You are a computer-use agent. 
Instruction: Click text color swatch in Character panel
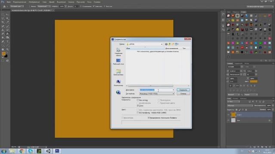point(254,82)
